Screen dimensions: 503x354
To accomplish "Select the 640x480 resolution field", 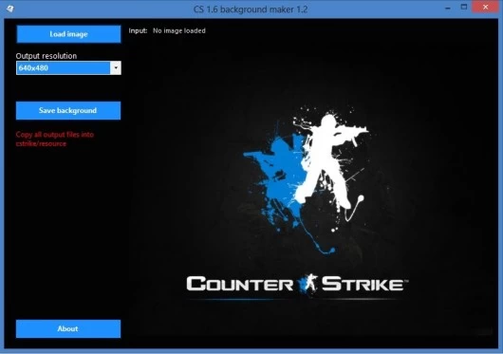I will 64,68.
